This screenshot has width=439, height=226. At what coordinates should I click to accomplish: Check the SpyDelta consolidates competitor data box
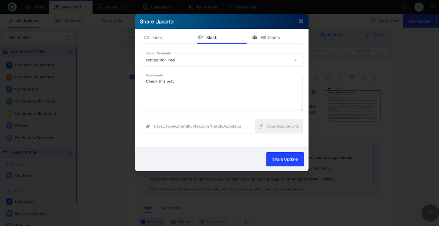pos(146,179)
